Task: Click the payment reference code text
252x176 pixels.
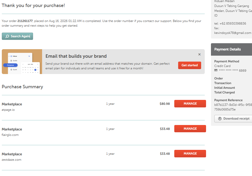Action: point(233,107)
